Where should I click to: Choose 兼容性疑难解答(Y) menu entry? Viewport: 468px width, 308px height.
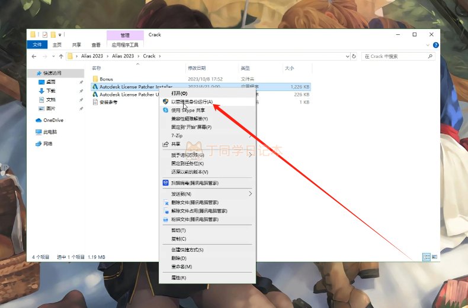pos(207,119)
